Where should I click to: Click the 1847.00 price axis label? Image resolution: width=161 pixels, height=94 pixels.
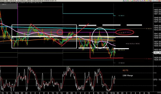click(157, 22)
